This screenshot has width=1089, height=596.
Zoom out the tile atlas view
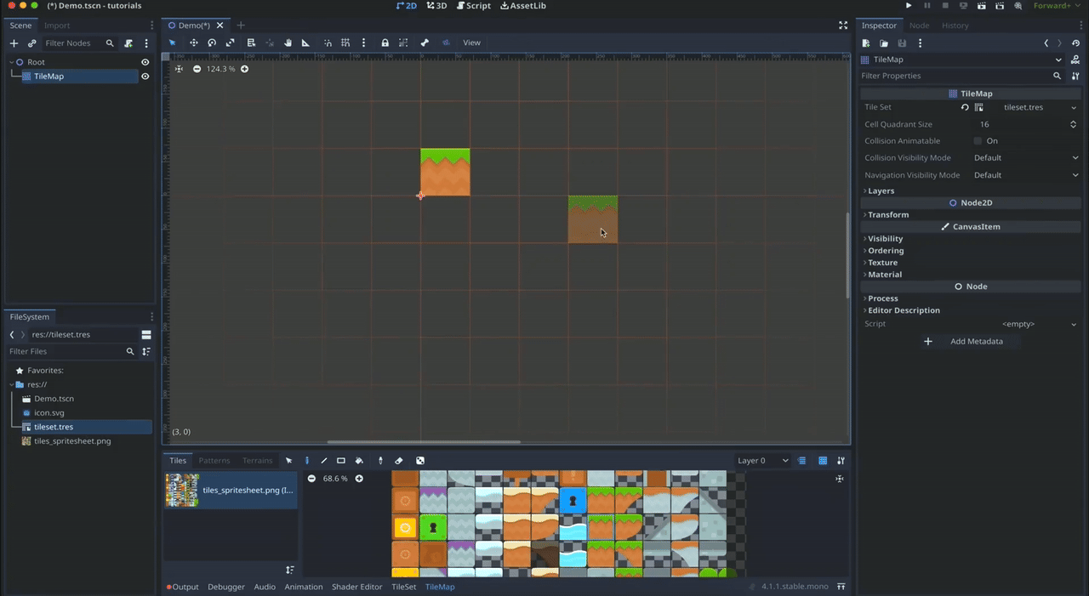[311, 479]
